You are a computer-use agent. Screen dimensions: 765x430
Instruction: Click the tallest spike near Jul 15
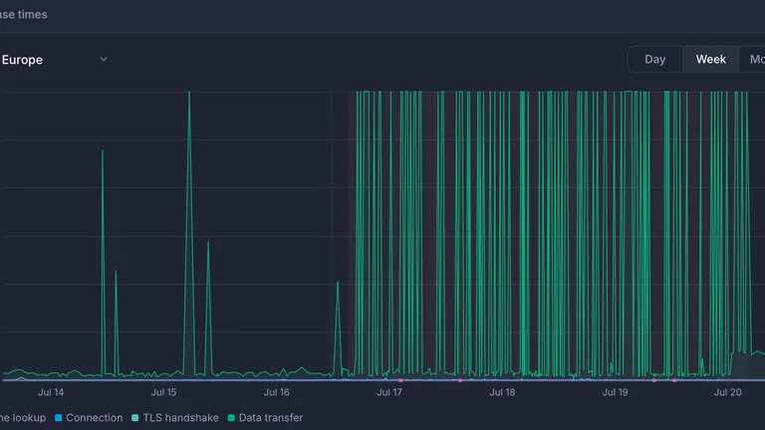pyautogui.click(x=189, y=234)
